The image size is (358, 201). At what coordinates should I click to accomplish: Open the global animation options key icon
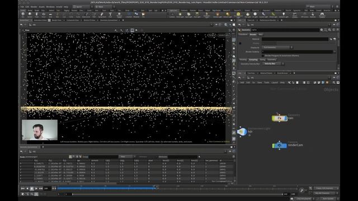302,190
